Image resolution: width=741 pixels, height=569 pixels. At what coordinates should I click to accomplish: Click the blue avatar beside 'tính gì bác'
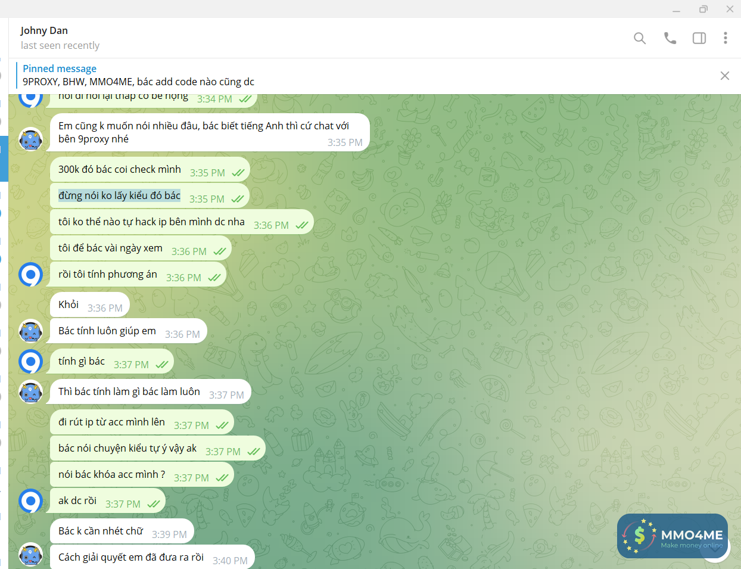click(x=31, y=361)
